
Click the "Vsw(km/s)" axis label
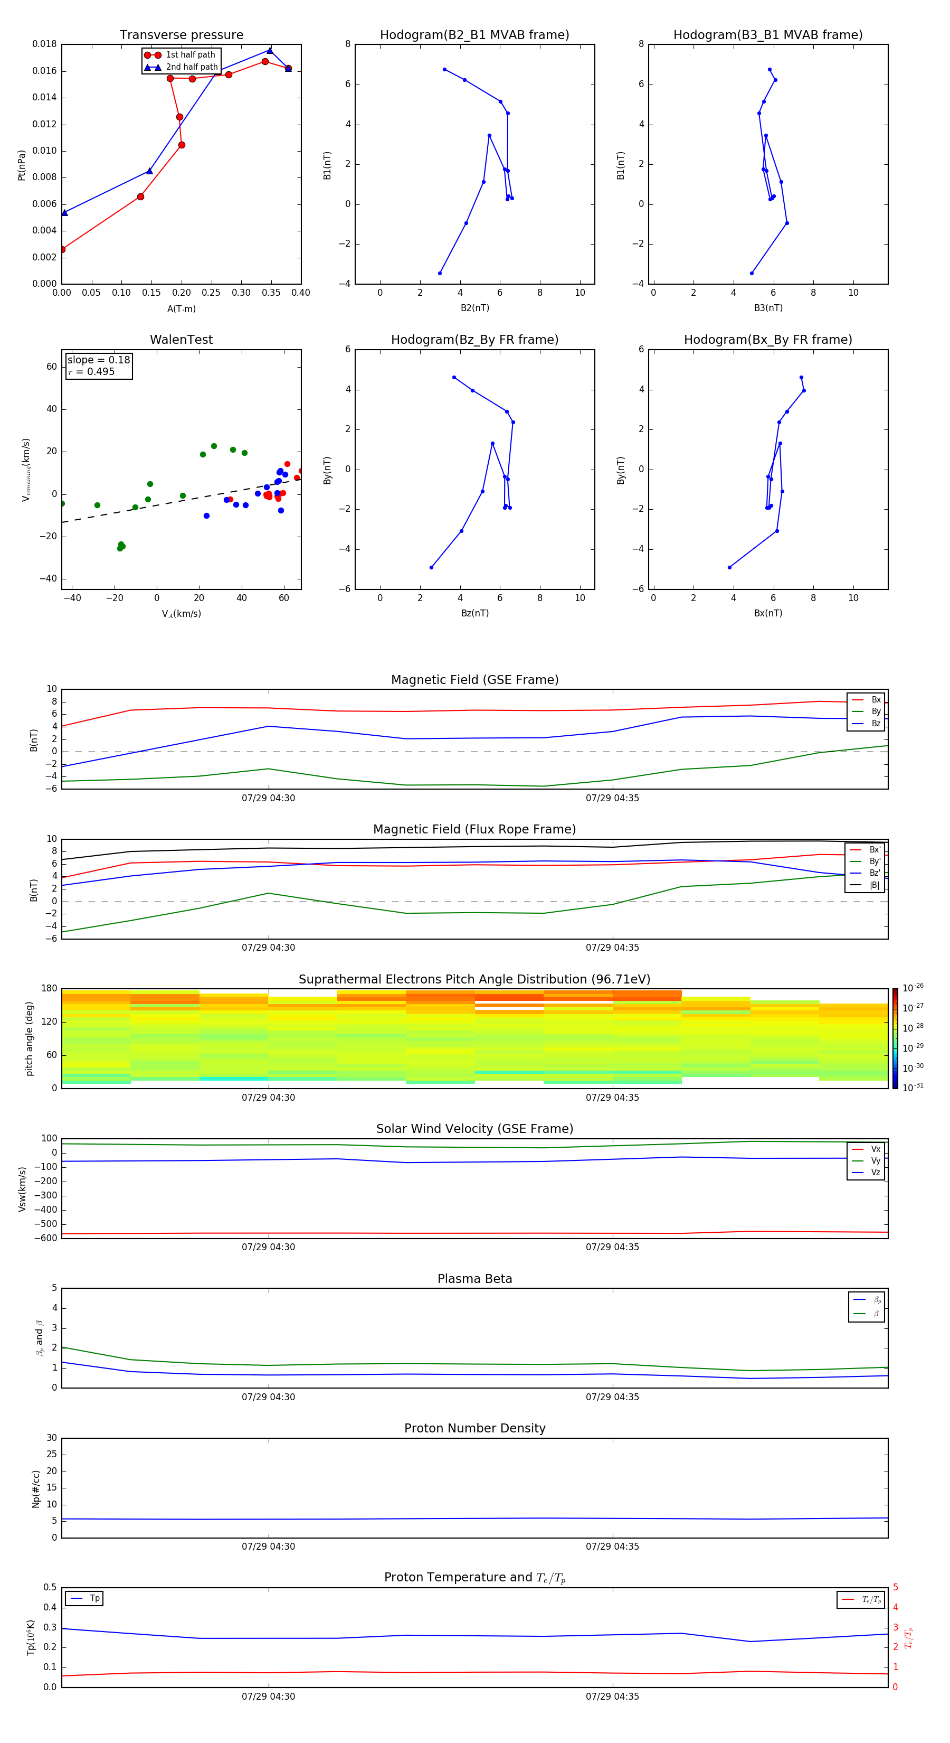(x=22, y=1189)
